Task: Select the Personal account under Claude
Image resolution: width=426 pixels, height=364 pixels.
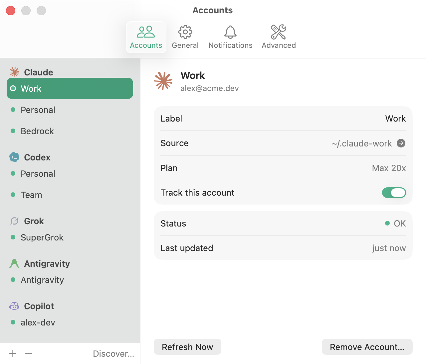Action: click(70, 110)
